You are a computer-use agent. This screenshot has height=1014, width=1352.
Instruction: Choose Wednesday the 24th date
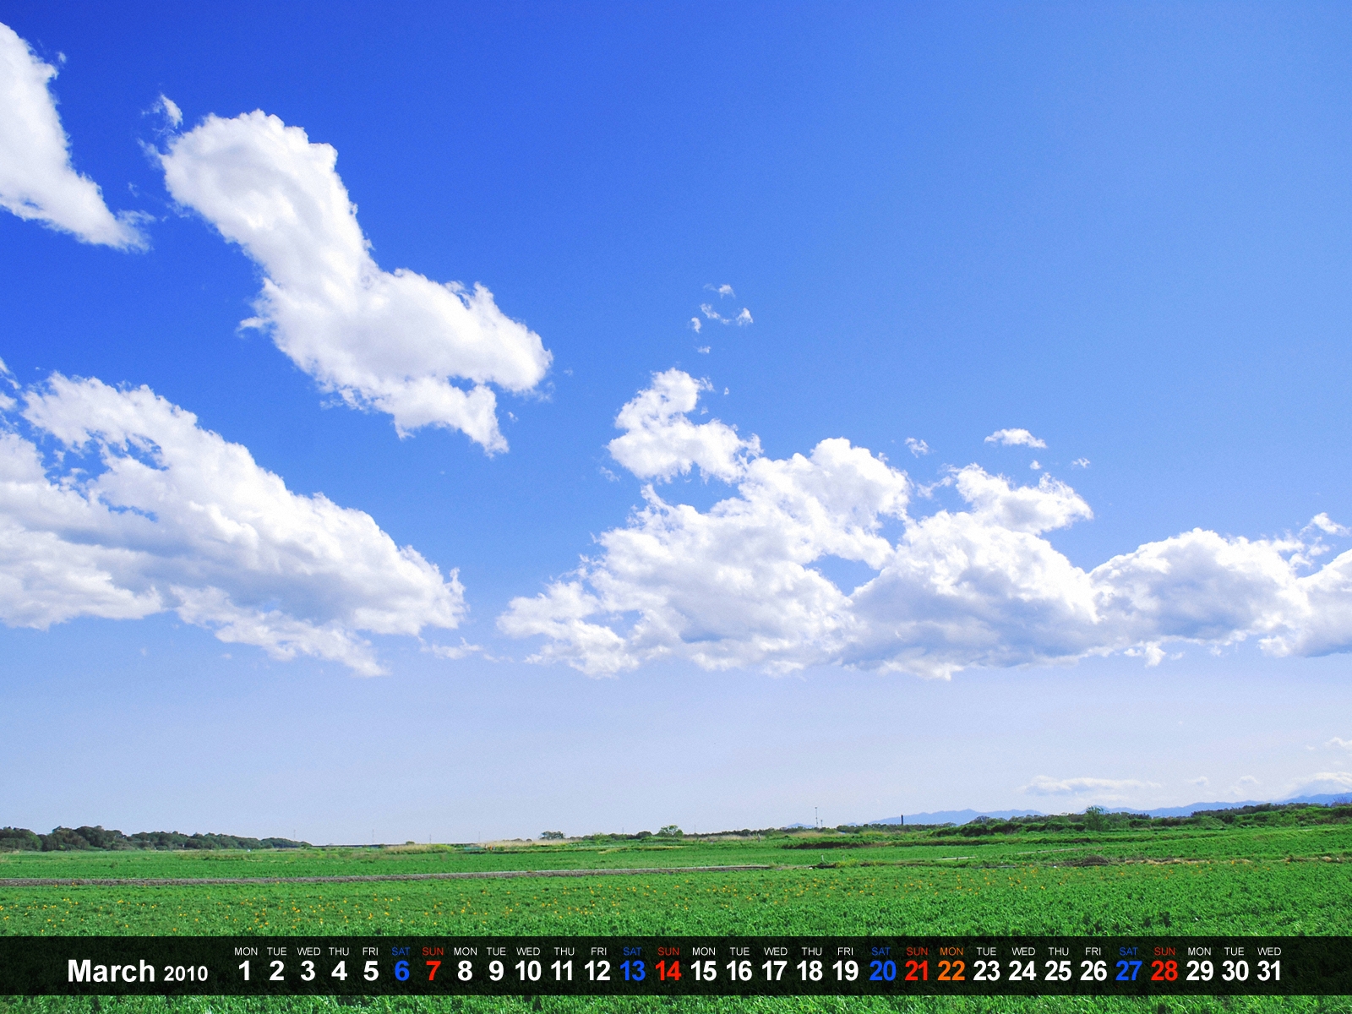point(1022,971)
